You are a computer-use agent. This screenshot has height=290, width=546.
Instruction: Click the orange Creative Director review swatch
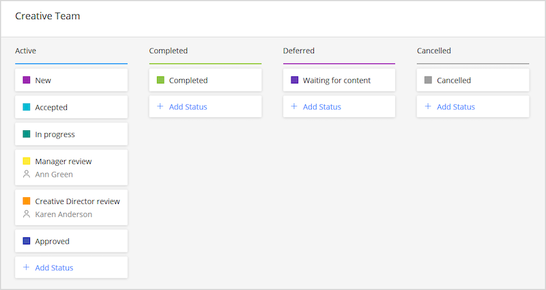tap(27, 201)
